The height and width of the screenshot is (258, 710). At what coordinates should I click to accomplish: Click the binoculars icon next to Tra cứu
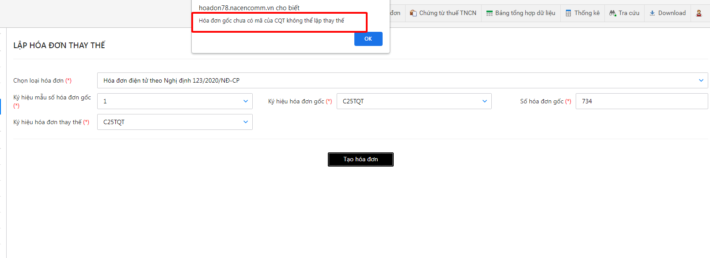coord(612,13)
